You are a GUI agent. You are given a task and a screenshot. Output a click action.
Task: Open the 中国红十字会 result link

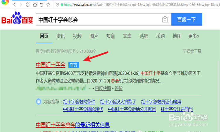50,65
